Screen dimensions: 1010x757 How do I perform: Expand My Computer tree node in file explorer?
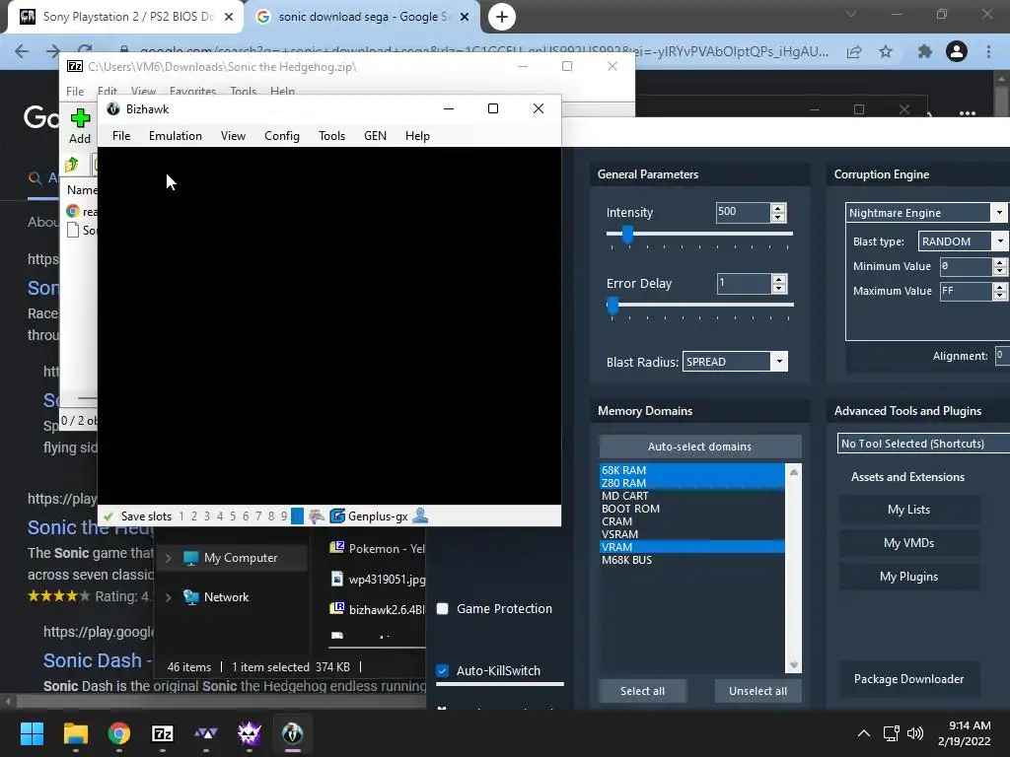pyautogui.click(x=168, y=558)
